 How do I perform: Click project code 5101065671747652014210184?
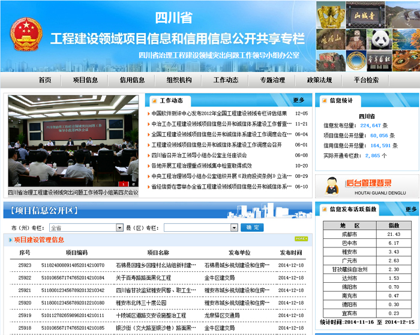[x=73, y=277]
